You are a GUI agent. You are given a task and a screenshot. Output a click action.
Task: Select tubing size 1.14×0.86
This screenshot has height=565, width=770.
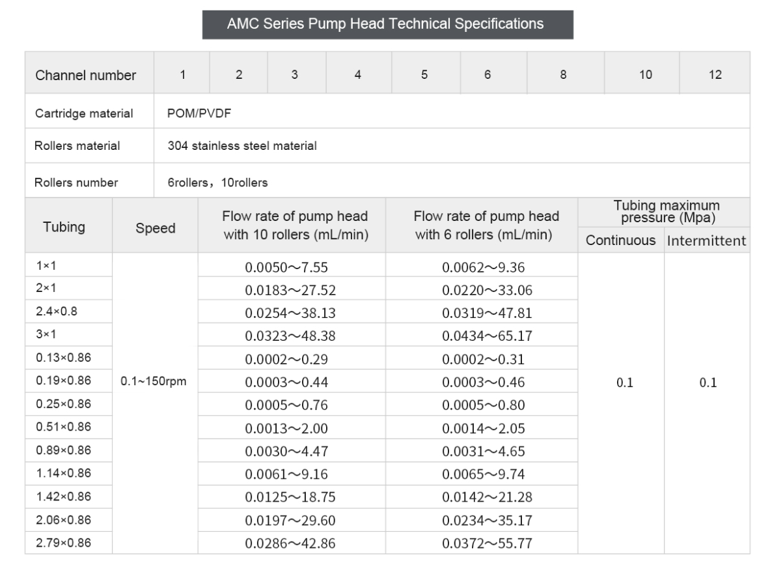(x=63, y=473)
